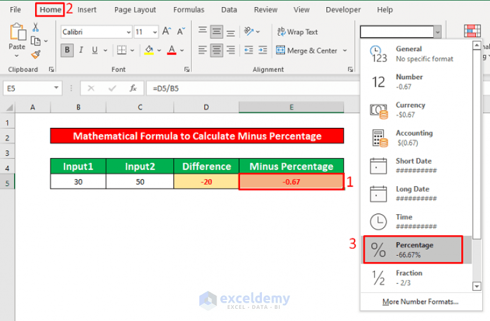Set Top Align
Screen dimensions: 490x321
click(203, 31)
